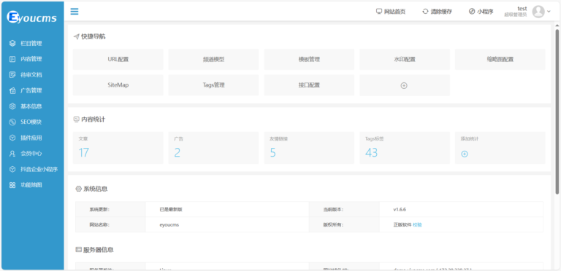This screenshot has height=271, width=561.
Task: Click the plus icon under 添加统计
Action: click(x=465, y=154)
